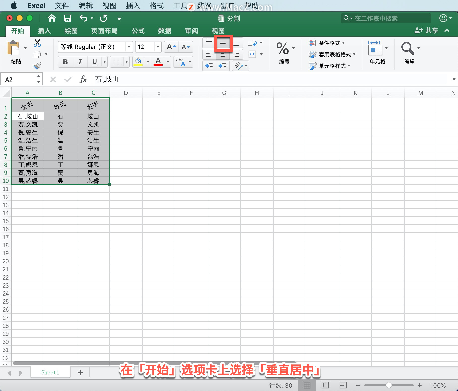Expand Format as Table 套用表格格式 menu
This screenshot has height=391, width=458.
click(332, 54)
